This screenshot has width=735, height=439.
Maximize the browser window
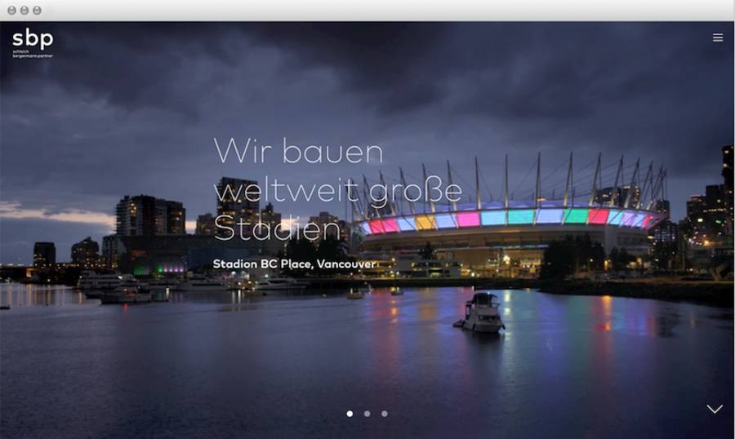pos(37,11)
